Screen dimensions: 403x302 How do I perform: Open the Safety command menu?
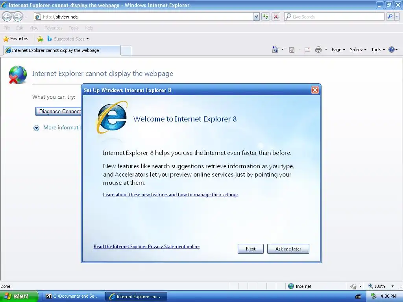point(358,50)
